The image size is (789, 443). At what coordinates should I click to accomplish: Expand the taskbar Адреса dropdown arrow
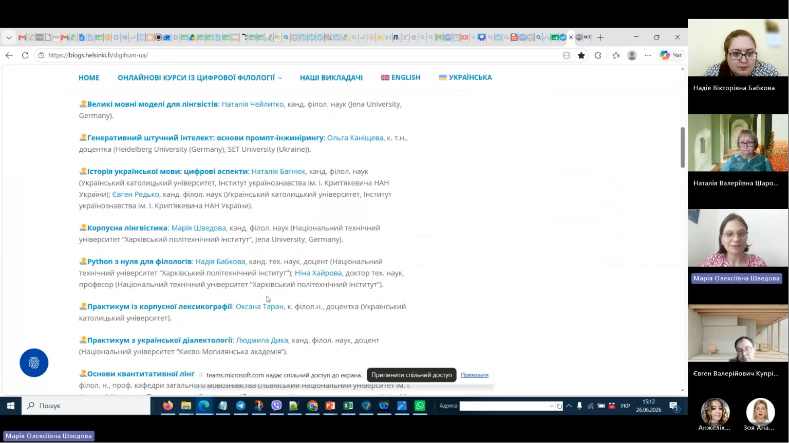click(551, 406)
